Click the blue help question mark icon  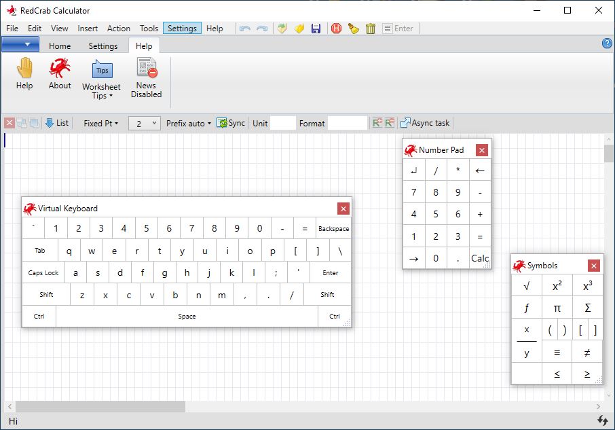coord(607,43)
